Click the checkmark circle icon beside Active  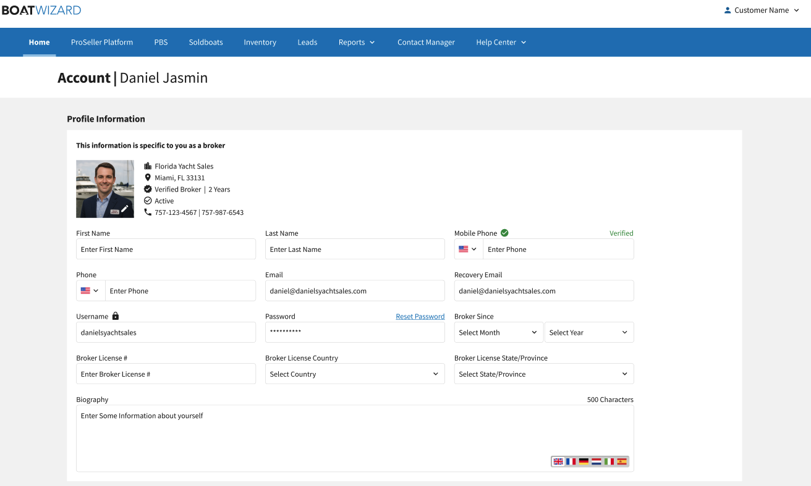148,201
